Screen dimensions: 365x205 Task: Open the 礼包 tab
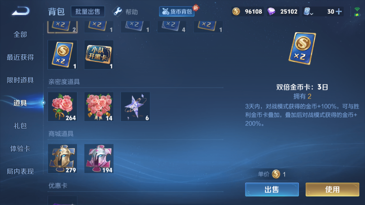pyautogui.click(x=20, y=126)
